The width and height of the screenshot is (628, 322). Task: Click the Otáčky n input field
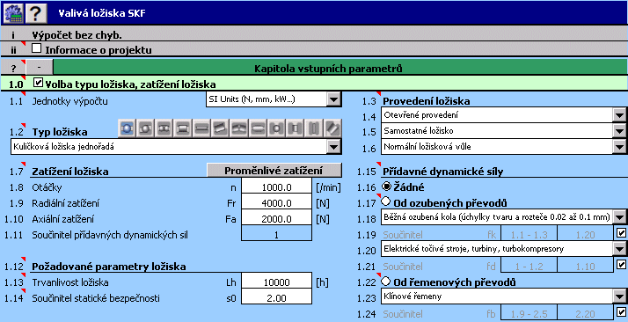pyautogui.click(x=276, y=187)
